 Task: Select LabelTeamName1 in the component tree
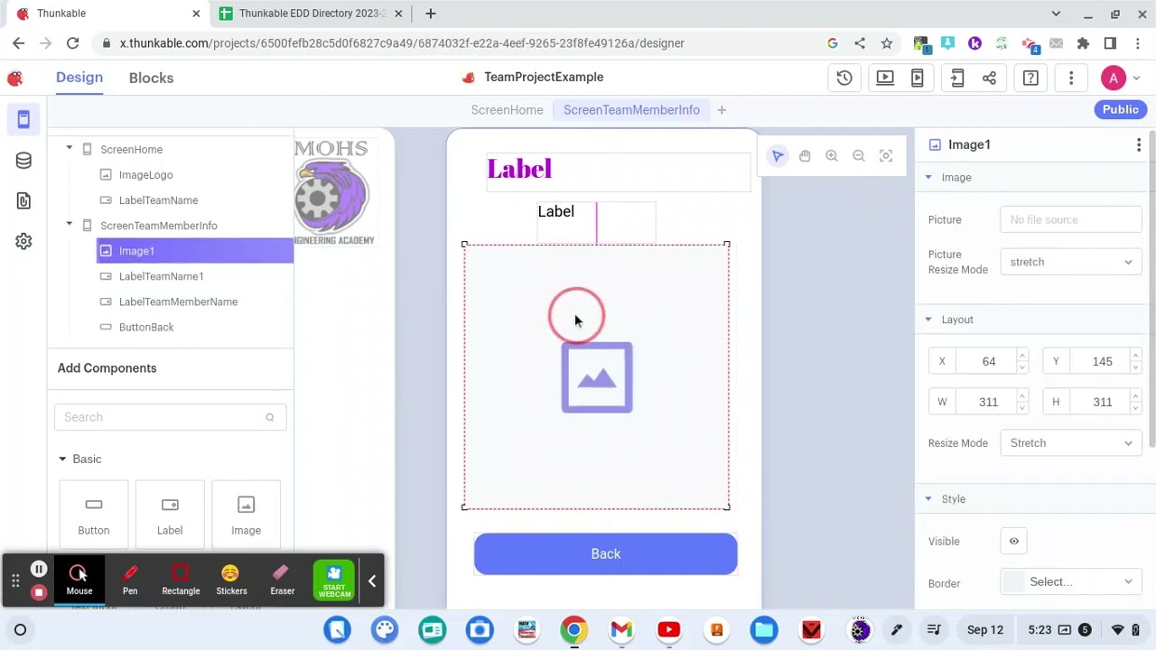pyautogui.click(x=161, y=276)
